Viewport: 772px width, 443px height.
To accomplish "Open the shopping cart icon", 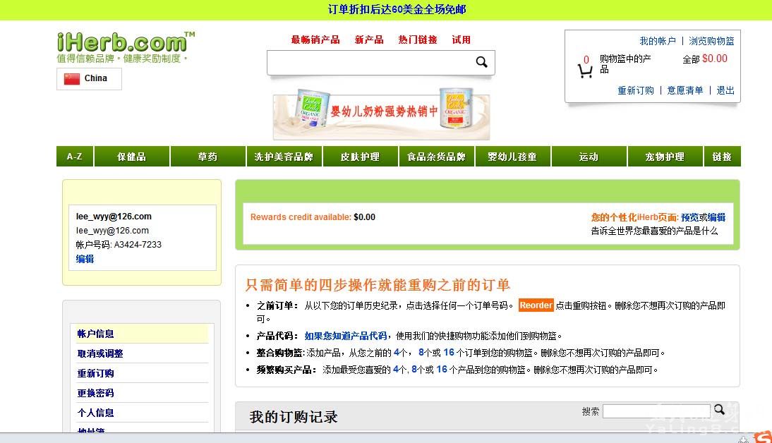I will point(585,72).
